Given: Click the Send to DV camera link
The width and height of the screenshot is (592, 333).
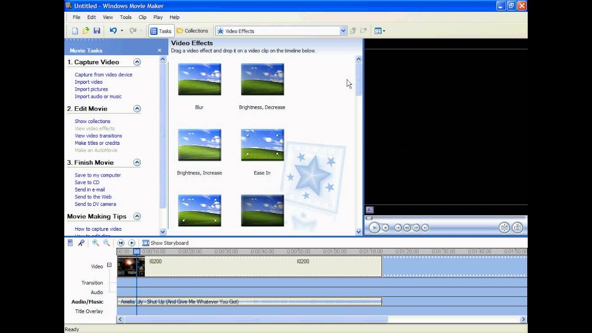Looking at the screenshot, I should click(95, 204).
